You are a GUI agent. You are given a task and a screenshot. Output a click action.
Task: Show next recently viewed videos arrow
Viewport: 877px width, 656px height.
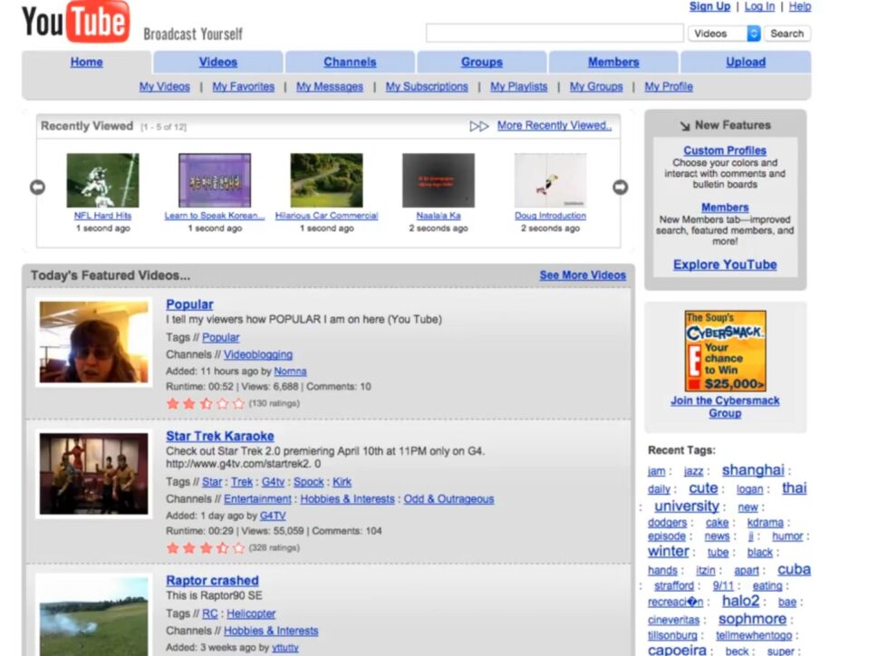click(x=621, y=187)
